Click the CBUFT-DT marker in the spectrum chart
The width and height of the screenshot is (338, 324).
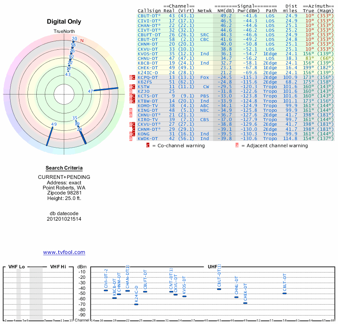coord(145,292)
